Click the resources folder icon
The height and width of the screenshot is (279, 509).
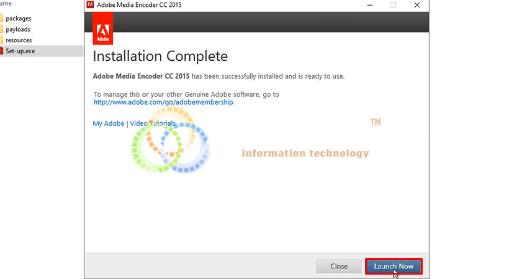click(x=1, y=40)
